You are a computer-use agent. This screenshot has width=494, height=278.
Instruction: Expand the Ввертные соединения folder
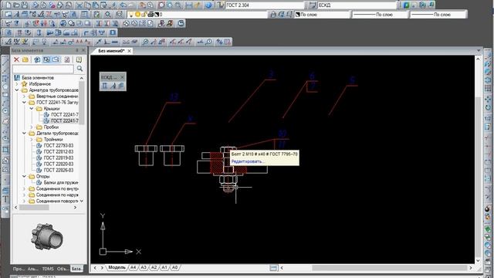(x=24, y=96)
